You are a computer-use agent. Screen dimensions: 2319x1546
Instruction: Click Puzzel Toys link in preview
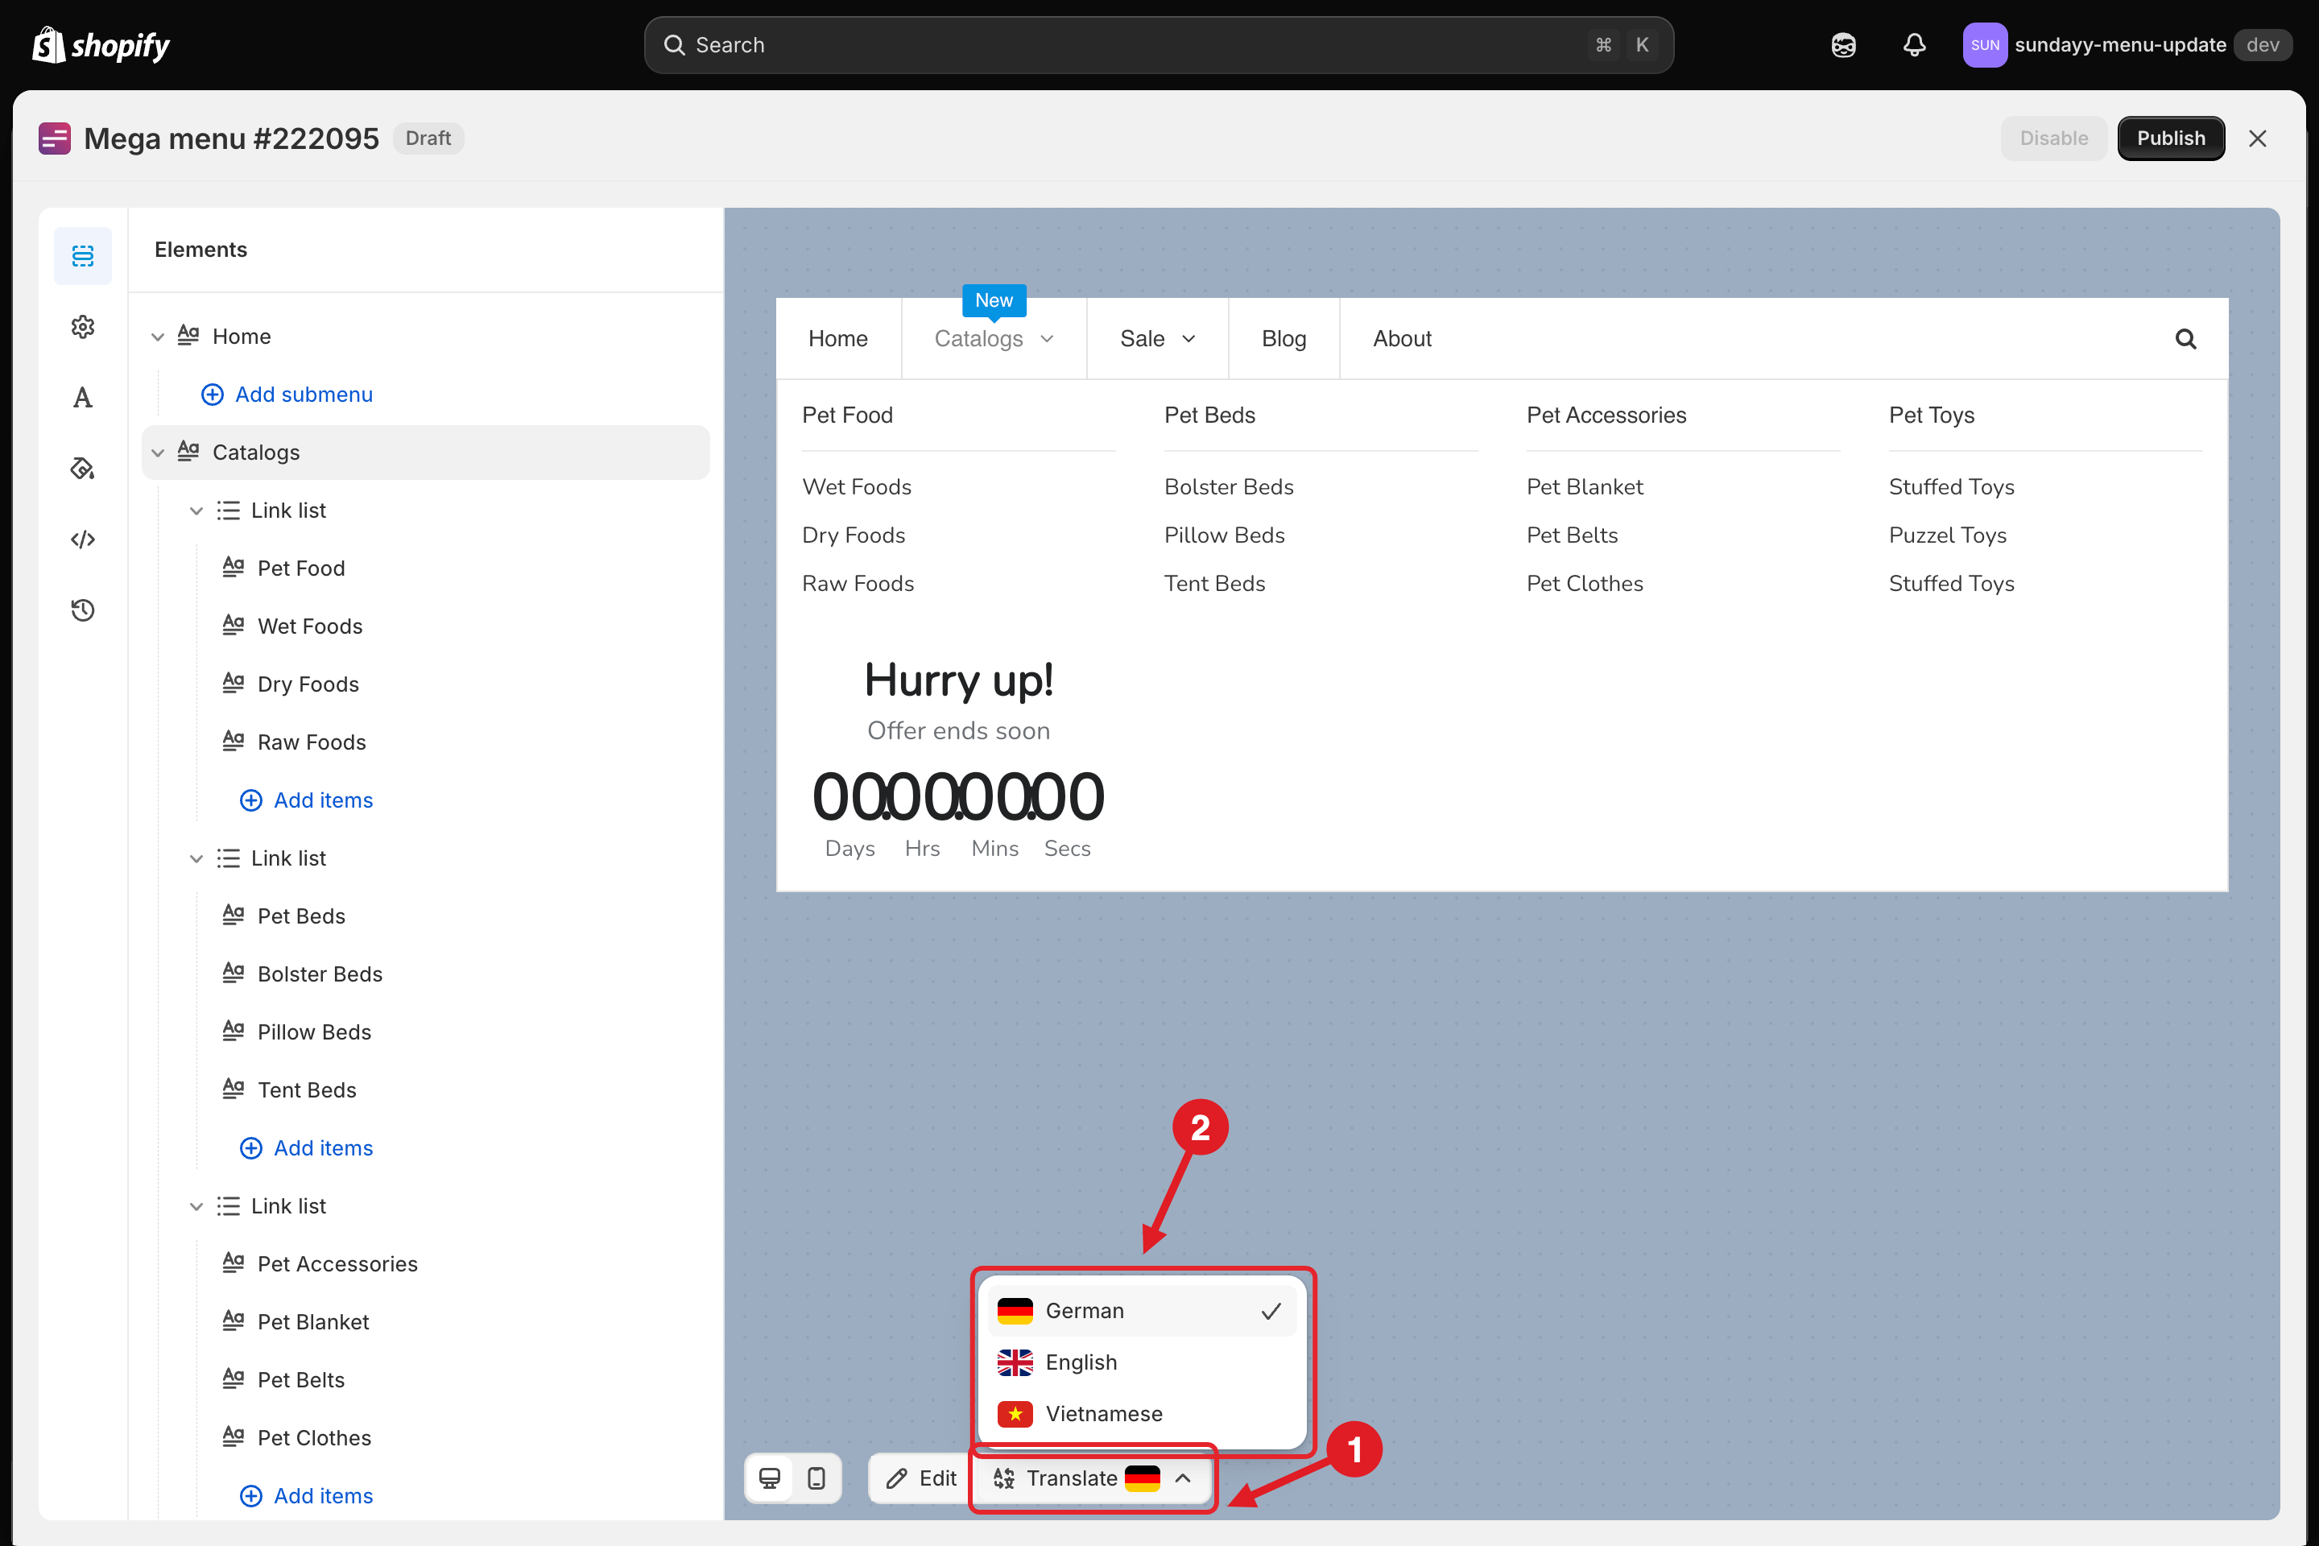[x=1947, y=535]
